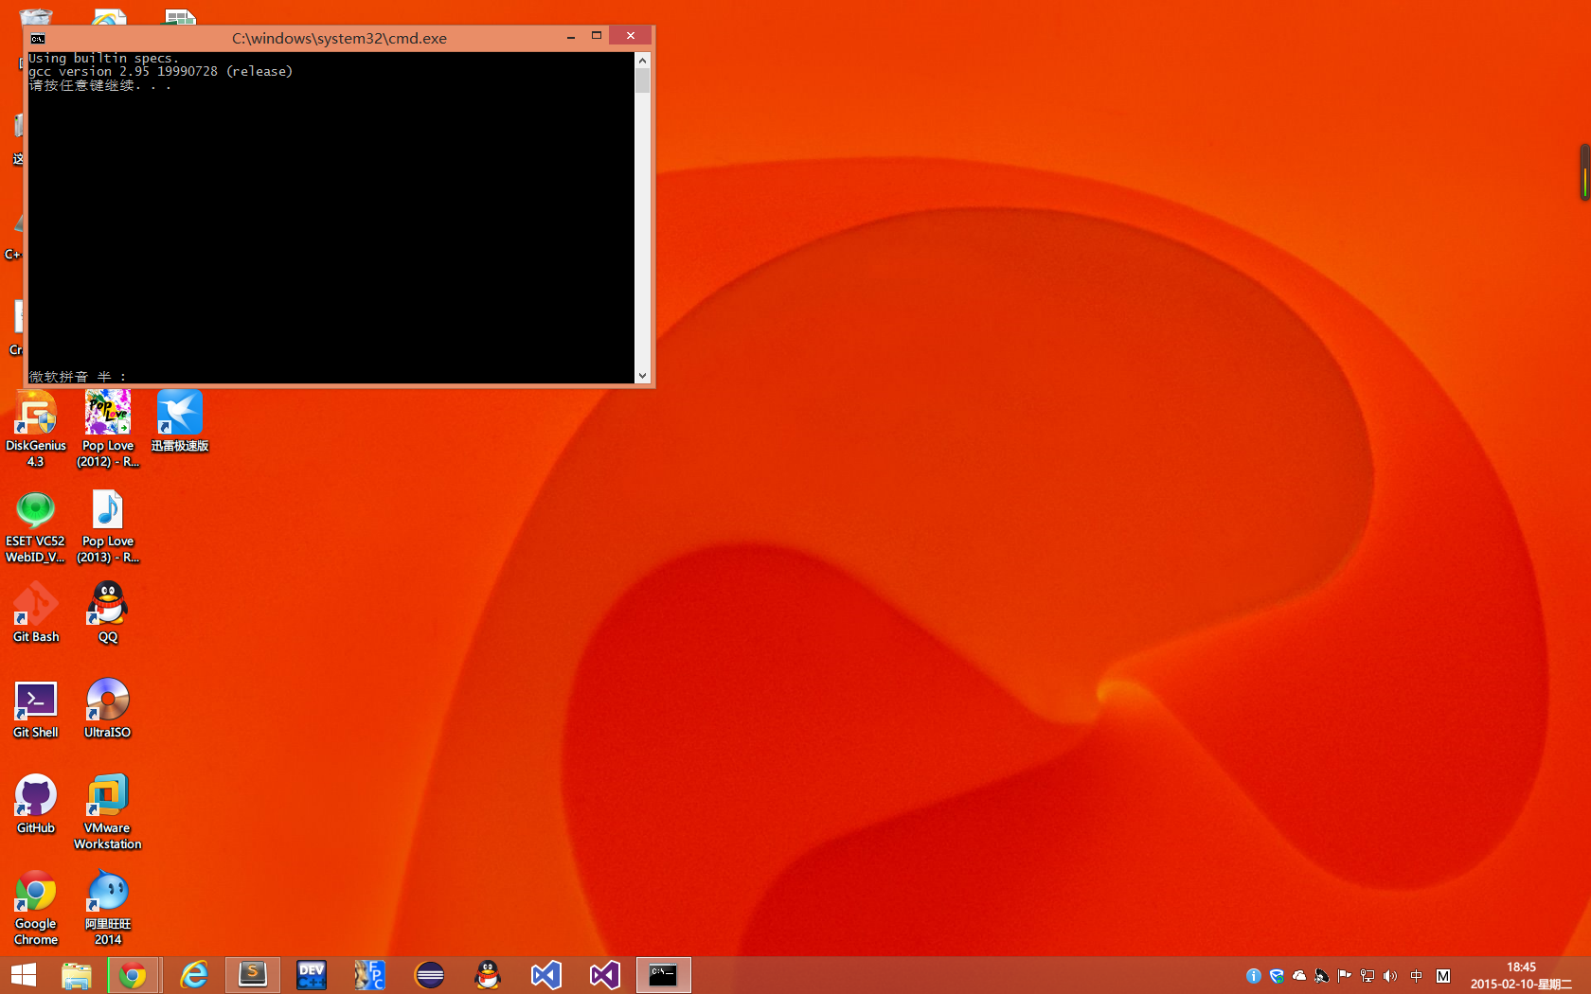Close the cmd.exe window
The width and height of the screenshot is (1591, 994).
point(631,36)
